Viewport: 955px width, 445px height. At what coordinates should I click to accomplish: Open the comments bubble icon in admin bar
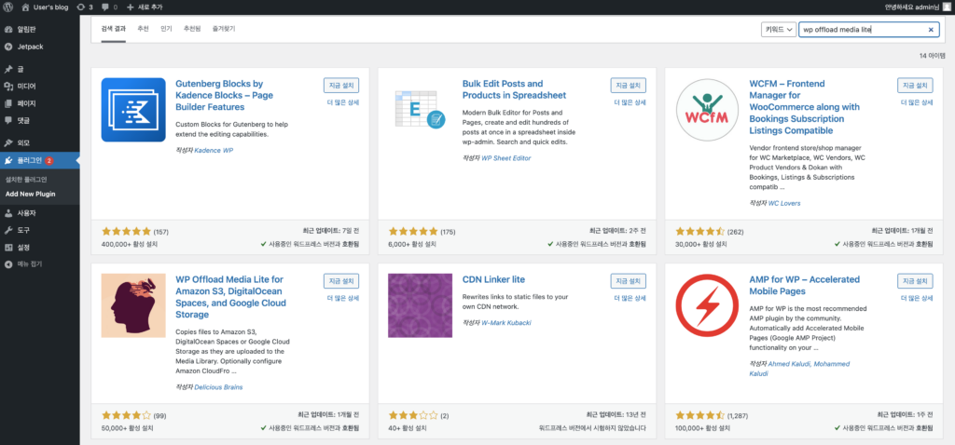(x=105, y=7)
